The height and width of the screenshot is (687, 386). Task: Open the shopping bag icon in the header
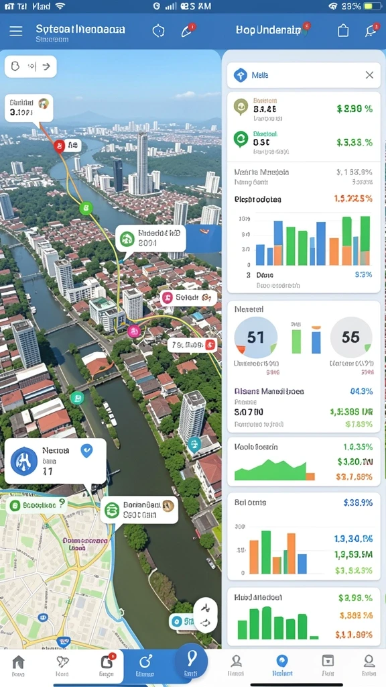344,30
